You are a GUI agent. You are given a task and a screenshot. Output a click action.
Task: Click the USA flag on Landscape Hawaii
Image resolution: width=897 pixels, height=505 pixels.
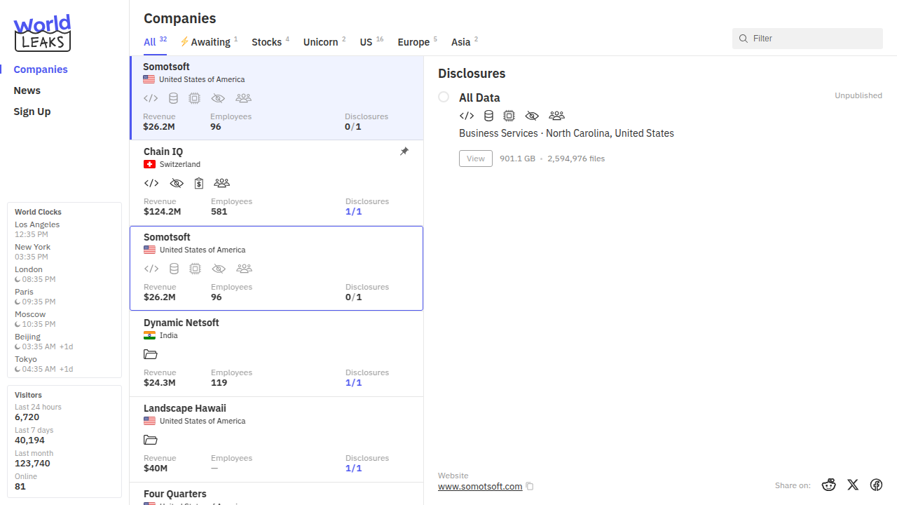pyautogui.click(x=149, y=421)
